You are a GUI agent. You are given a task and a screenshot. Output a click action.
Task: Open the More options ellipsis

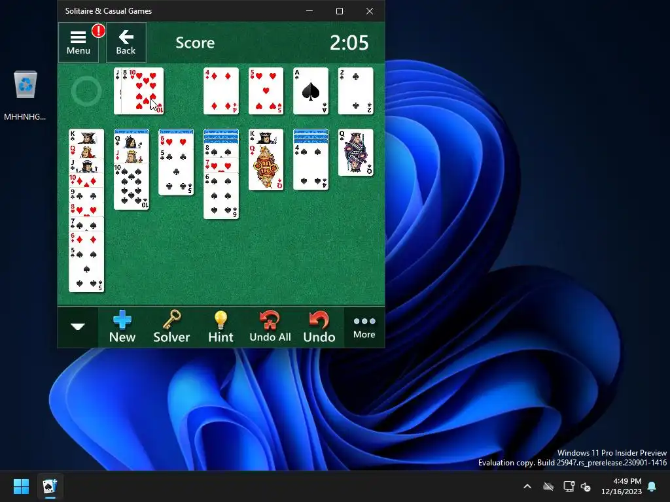tap(364, 327)
